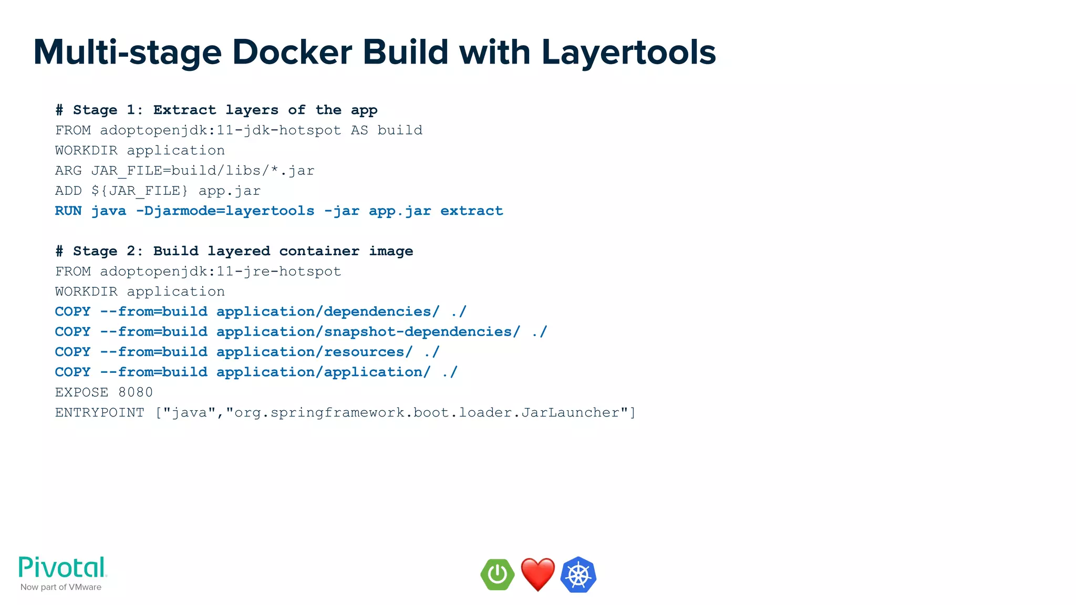
Task: Click the slide title 'Multi-stage Docker Build with Layertools'
Action: pos(375,52)
